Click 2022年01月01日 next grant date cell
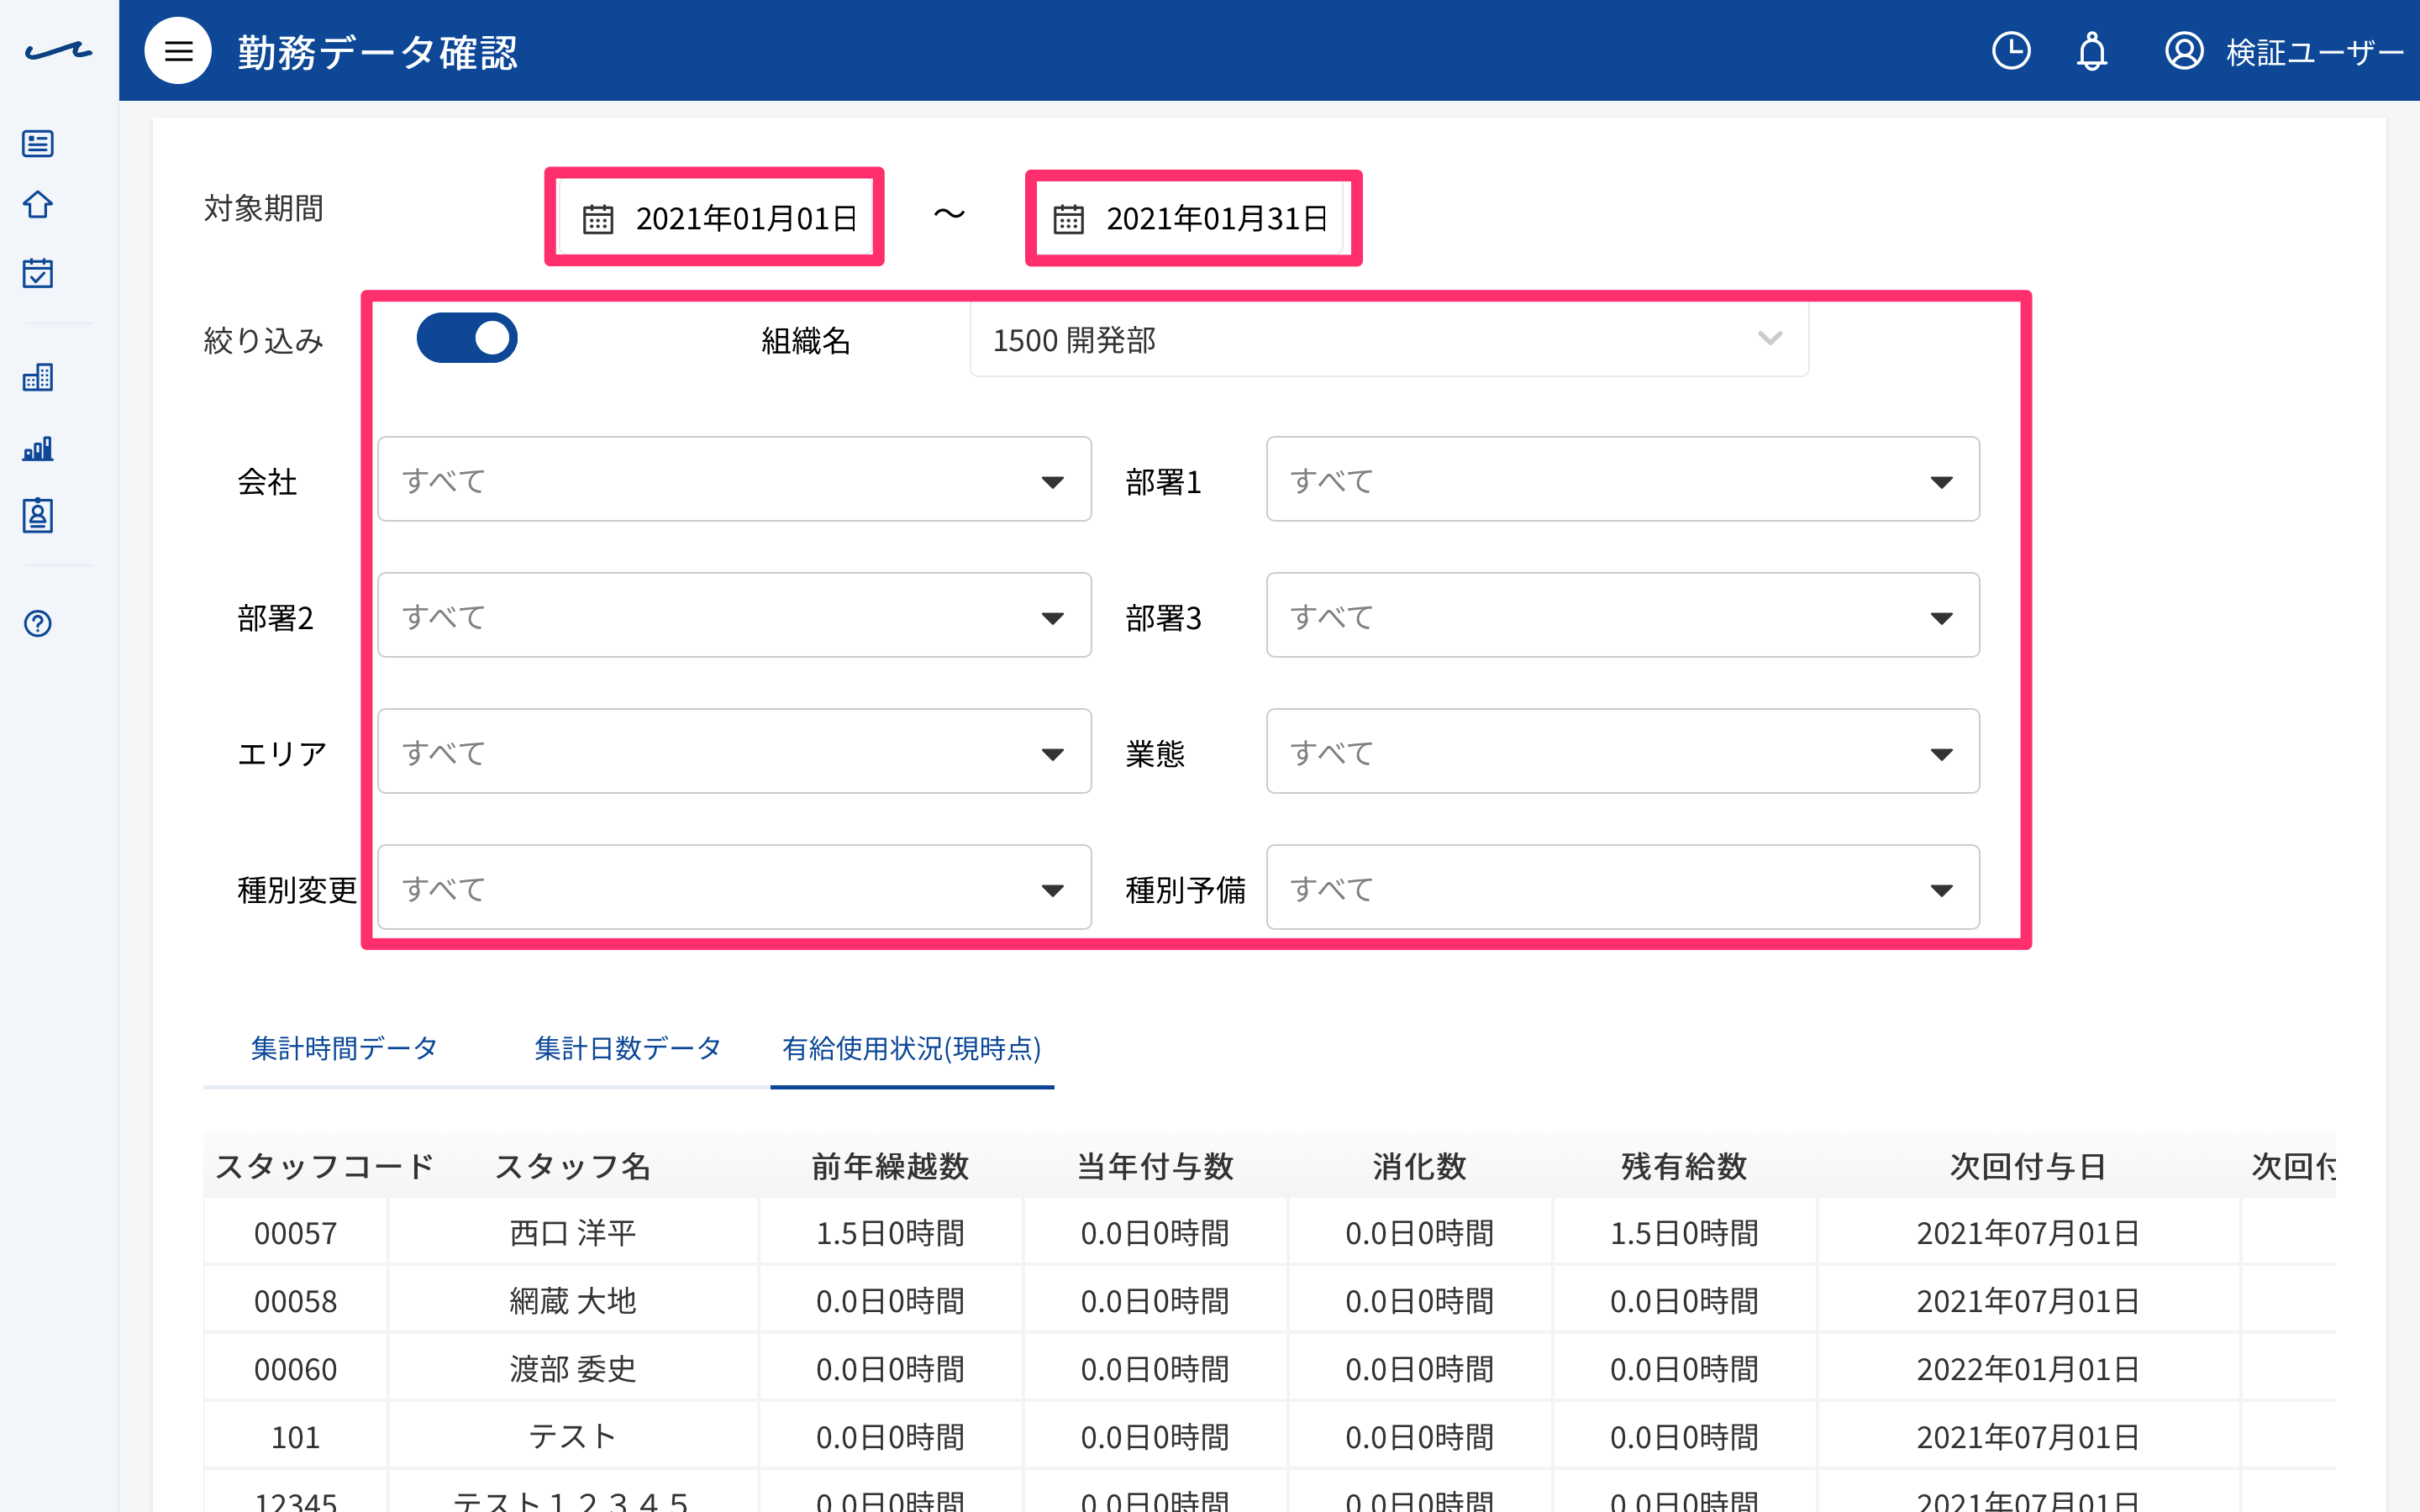Image resolution: width=2420 pixels, height=1512 pixels. 2028,1369
